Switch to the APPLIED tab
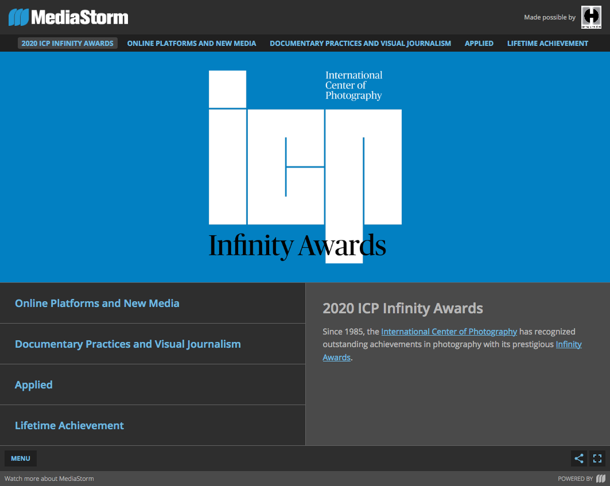The height and width of the screenshot is (486, 610). 479,43
